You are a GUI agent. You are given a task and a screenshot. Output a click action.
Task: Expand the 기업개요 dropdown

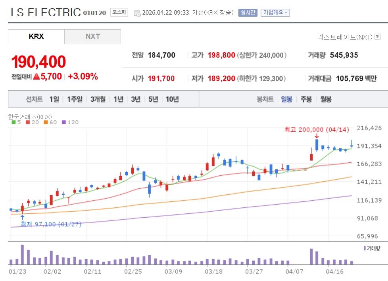click(x=275, y=13)
